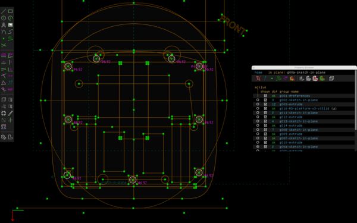Toggle show constraints and dimensions icon
The image size is (357, 223).
tap(286, 78)
